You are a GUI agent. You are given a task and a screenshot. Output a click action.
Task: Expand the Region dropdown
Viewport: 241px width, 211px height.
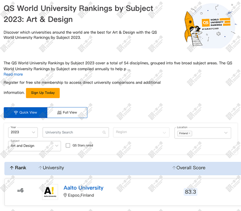(x=141, y=132)
